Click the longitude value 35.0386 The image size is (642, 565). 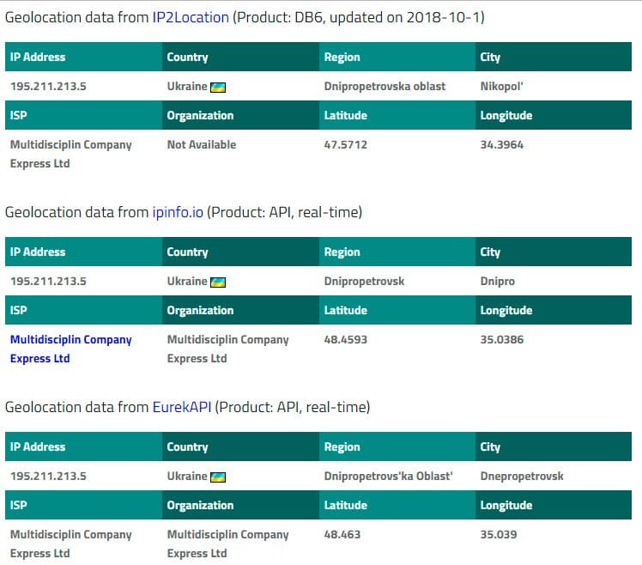click(x=502, y=340)
